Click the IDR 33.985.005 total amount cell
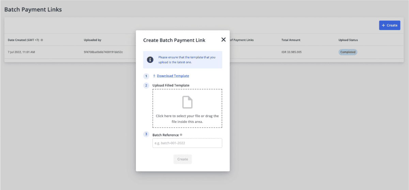Image resolution: width=409 pixels, height=190 pixels. pos(291,52)
